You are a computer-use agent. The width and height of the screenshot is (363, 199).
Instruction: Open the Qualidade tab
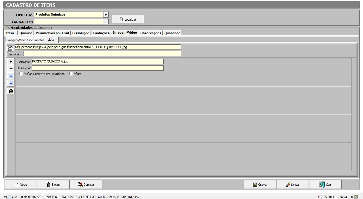pyautogui.click(x=172, y=33)
